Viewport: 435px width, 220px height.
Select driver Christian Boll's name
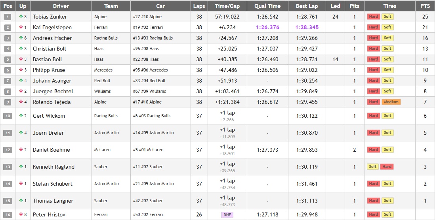coord(50,49)
